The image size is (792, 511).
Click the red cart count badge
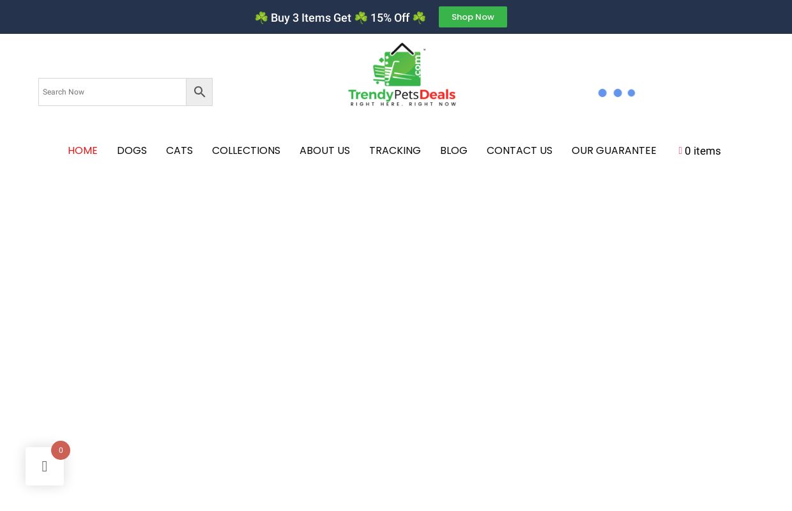click(61, 450)
